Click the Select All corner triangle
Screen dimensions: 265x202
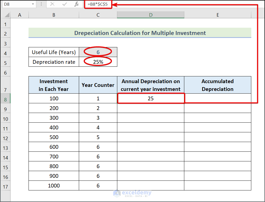pos(7,15)
